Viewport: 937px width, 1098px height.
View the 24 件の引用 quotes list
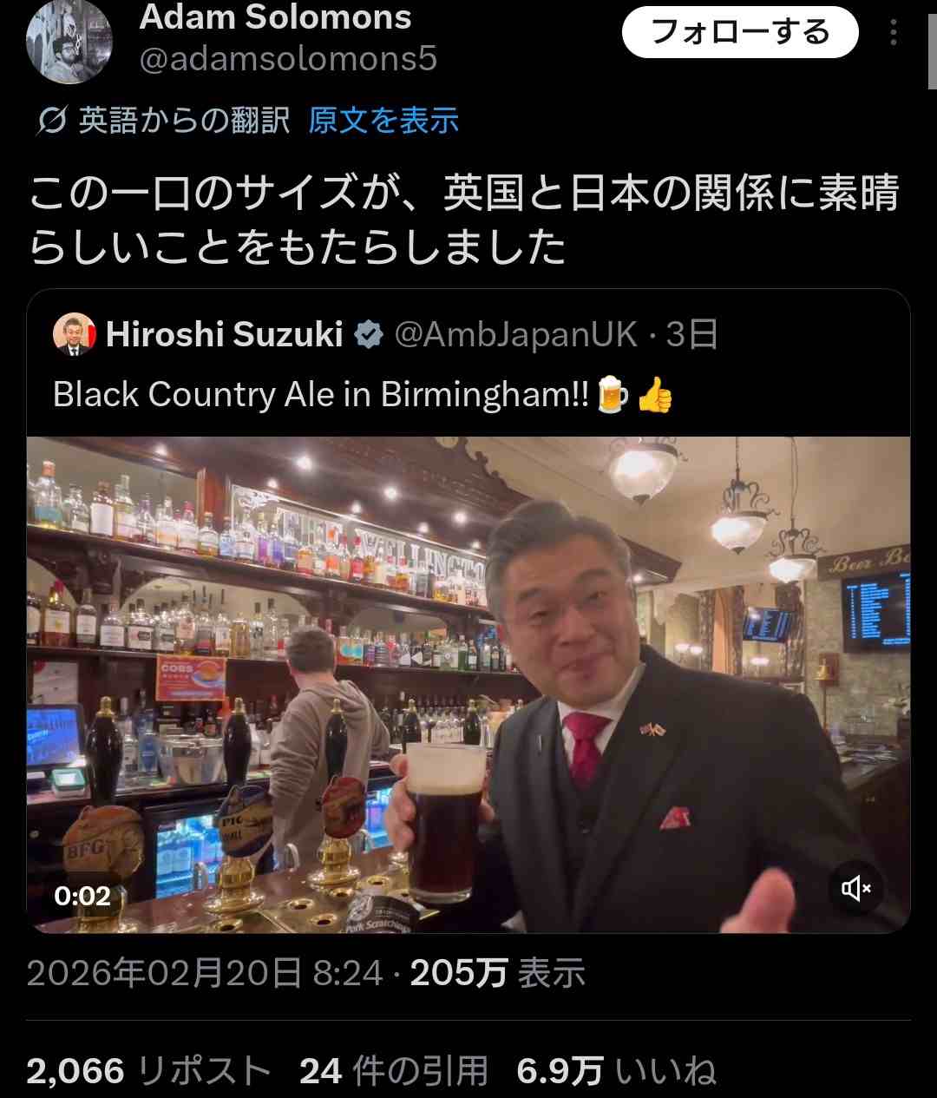click(393, 1070)
